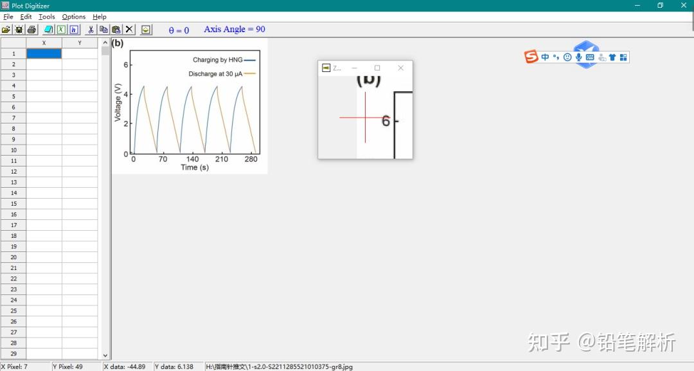Click the delete points (X) toolbar icon
This screenshot has height=371, width=694.
(129, 29)
